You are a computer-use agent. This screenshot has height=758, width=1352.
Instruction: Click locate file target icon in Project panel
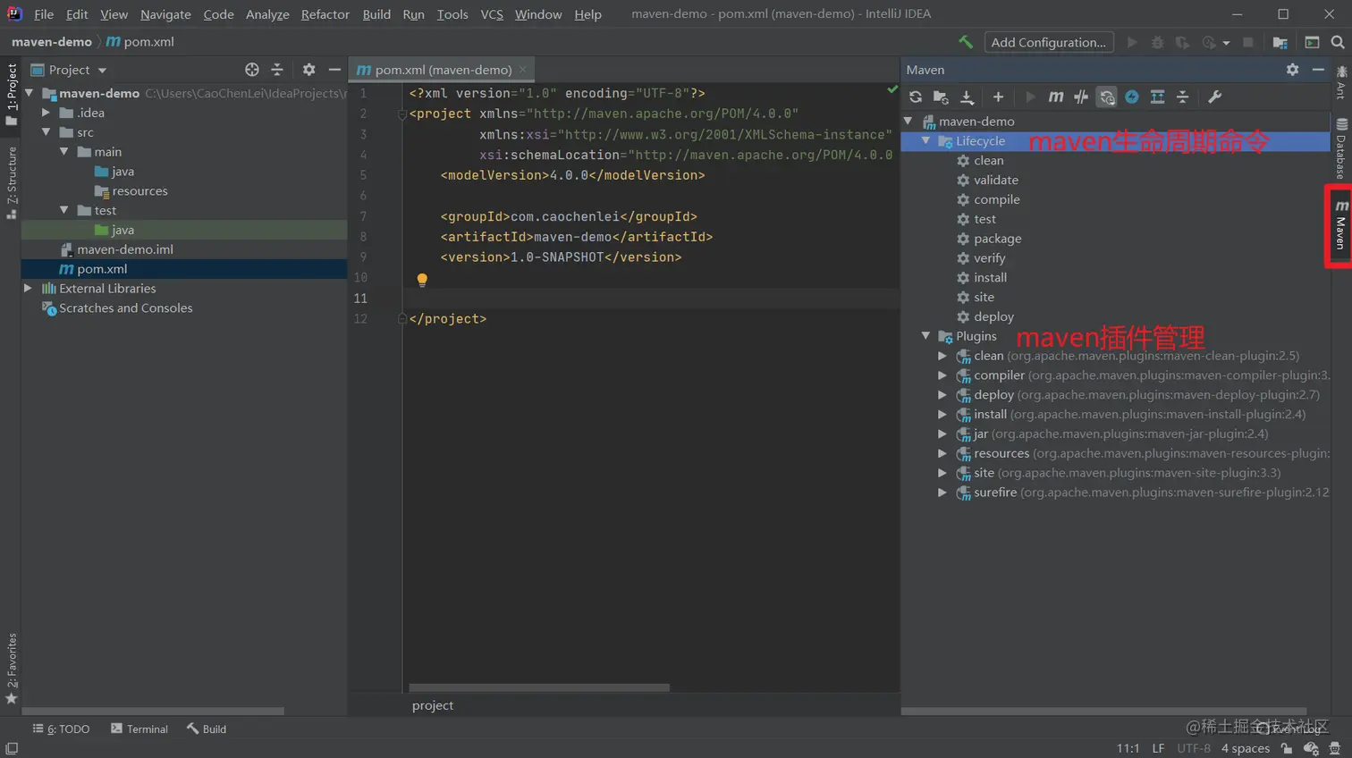[252, 70]
